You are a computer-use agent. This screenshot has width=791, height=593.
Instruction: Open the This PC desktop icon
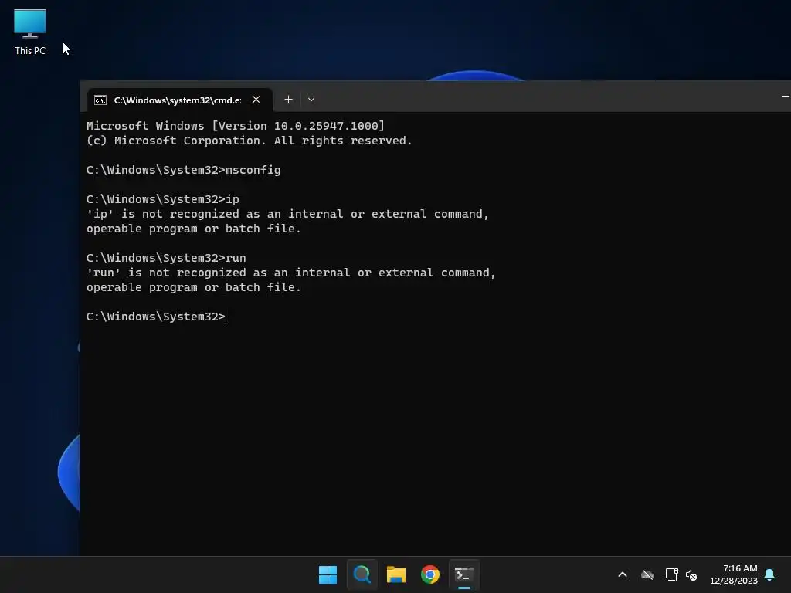(30, 32)
